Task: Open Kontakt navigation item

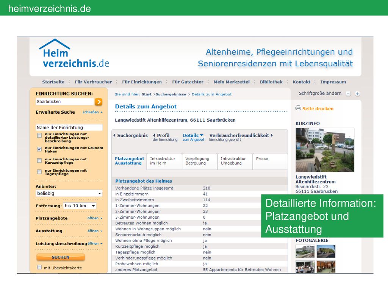Action: [301, 82]
